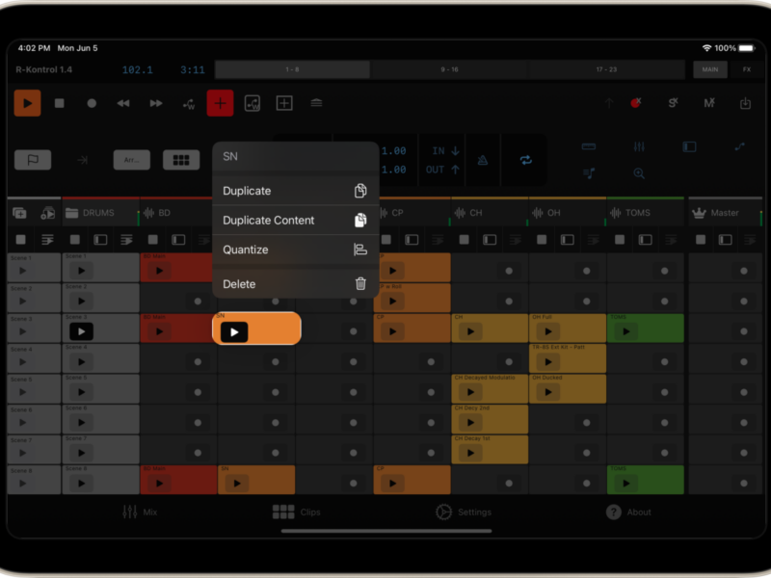This screenshot has height=578, width=771.
Task: Launch Scene 1 in the scene column
Action: [22, 271]
